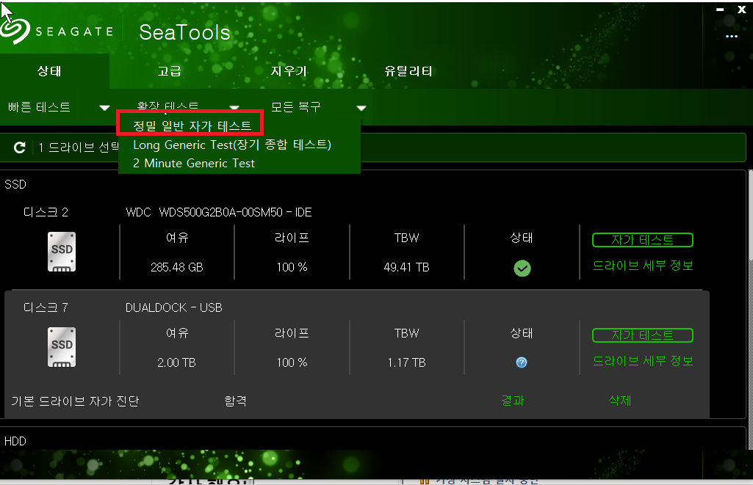Screen dimensions: 753x485
Task: Refresh the drive list with the reload icon
Action: click(x=19, y=147)
